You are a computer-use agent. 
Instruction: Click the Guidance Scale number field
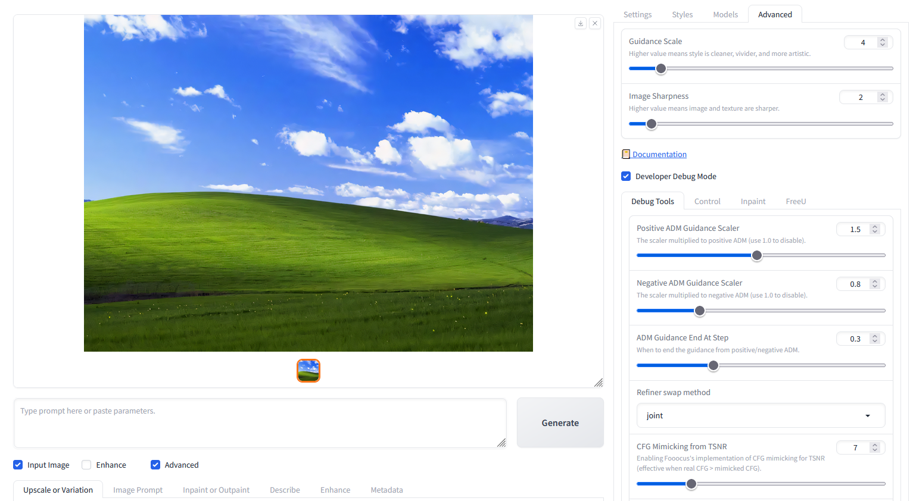point(868,42)
